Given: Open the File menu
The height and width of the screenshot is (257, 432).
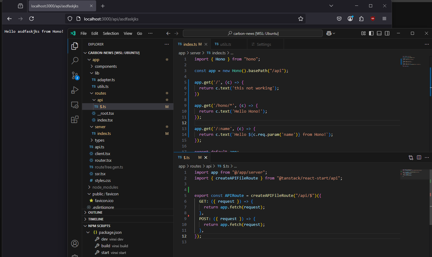Looking at the screenshot, I should click(83, 33).
